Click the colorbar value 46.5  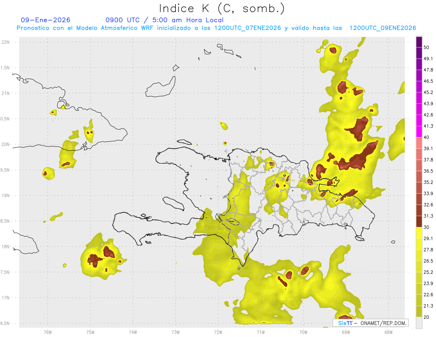(x=428, y=81)
